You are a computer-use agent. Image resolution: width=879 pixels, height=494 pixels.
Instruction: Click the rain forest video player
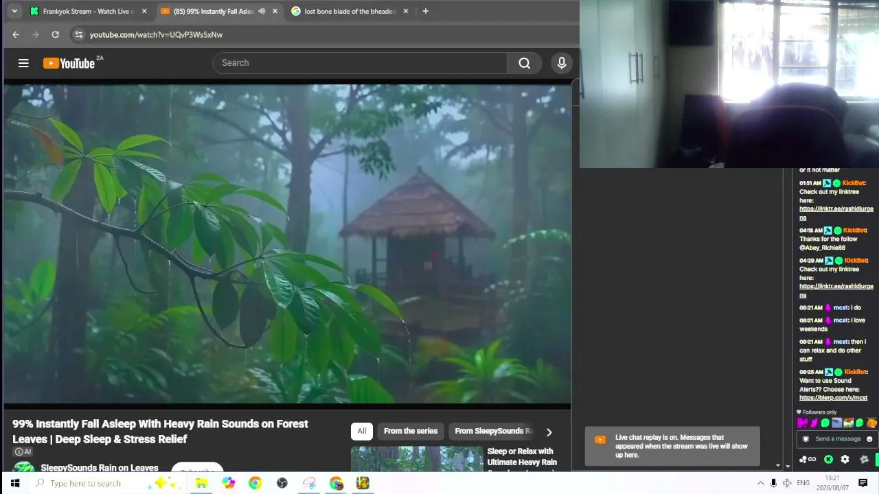pyautogui.click(x=287, y=244)
